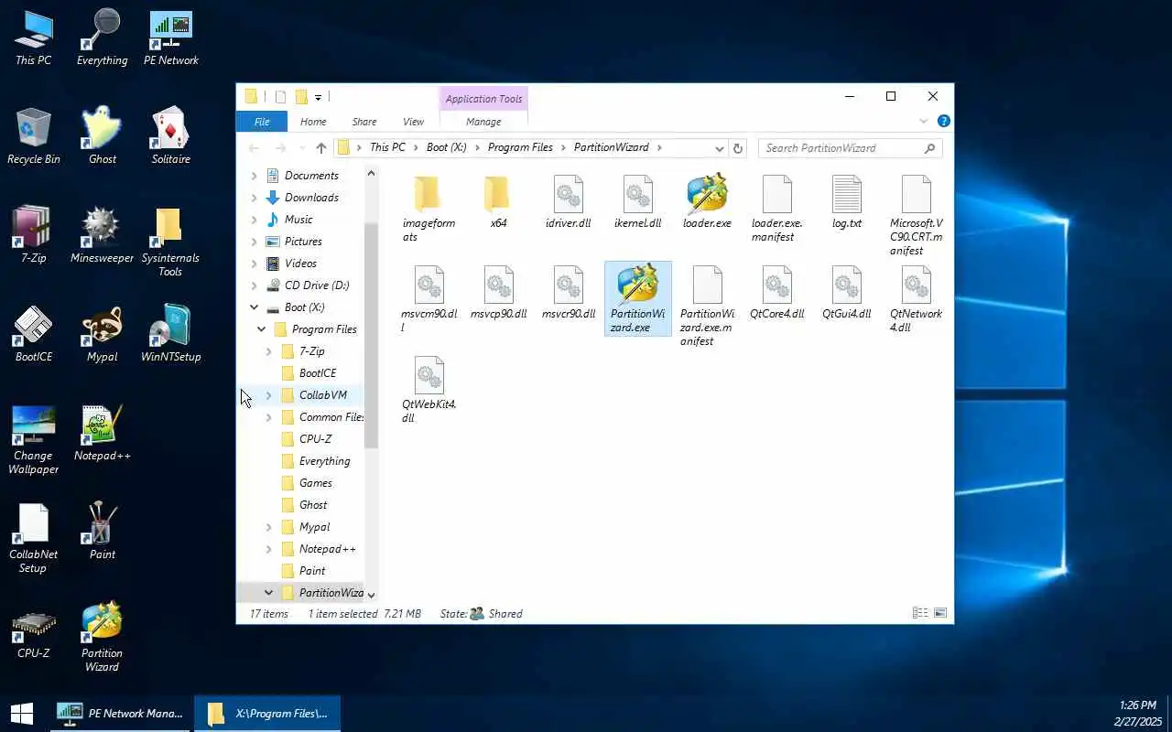Select msvcp90.dll file
Screen dimensions: 1172x732
click(498, 292)
